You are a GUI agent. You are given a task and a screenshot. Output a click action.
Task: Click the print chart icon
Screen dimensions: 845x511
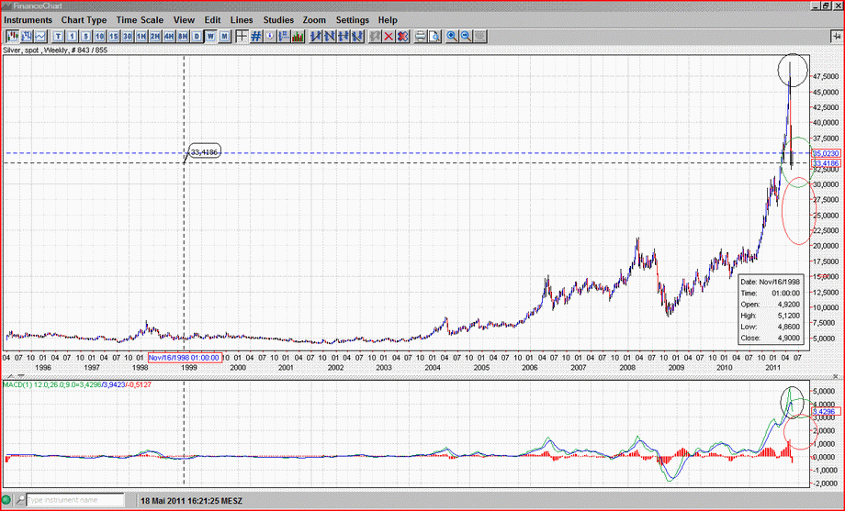tap(421, 36)
